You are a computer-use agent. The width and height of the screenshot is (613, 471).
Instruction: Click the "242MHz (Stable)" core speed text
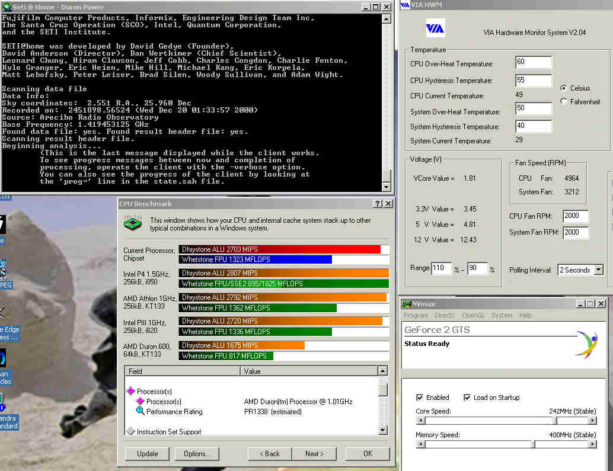tap(572, 411)
